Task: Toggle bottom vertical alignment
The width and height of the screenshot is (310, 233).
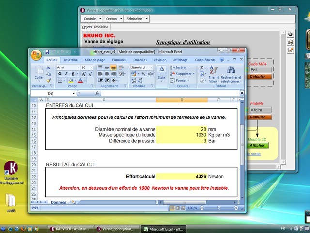Action: tap(113, 67)
